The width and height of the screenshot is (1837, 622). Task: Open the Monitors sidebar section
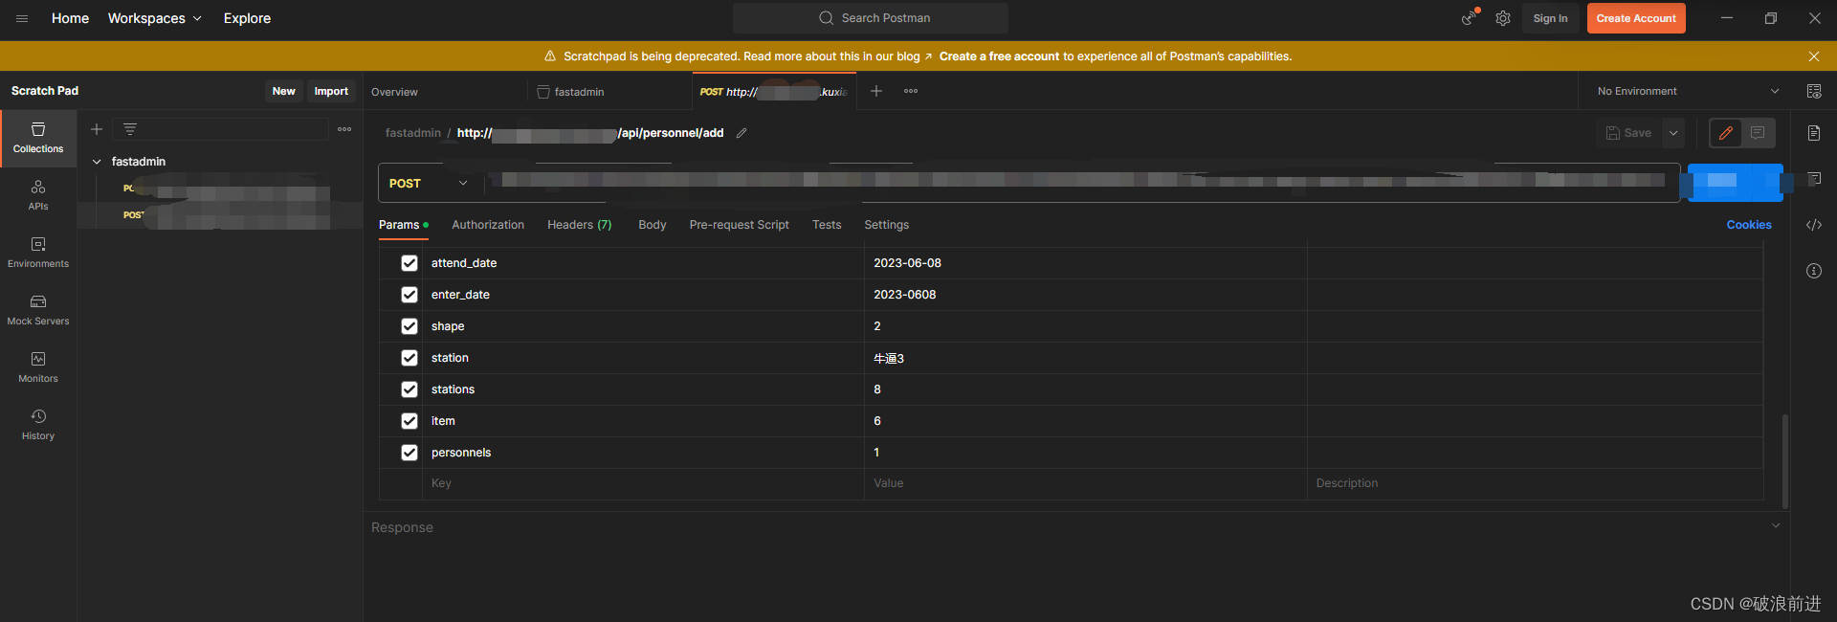pyautogui.click(x=38, y=367)
